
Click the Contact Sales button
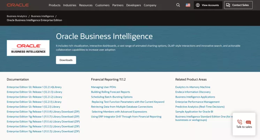coord(238,5)
